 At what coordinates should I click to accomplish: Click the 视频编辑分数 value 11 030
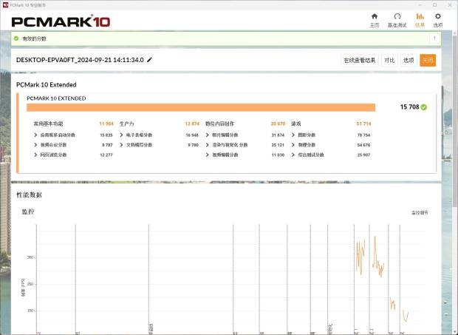pos(278,155)
